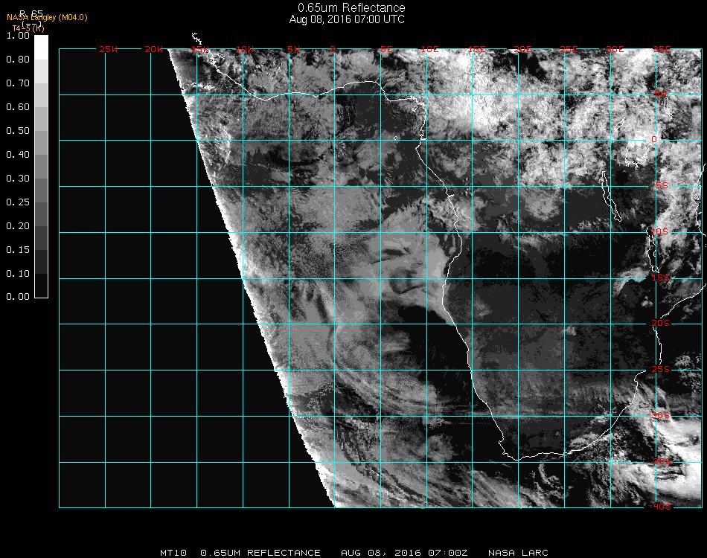Click the 30E longitude label
This screenshot has width=707, height=558.
tap(615, 49)
